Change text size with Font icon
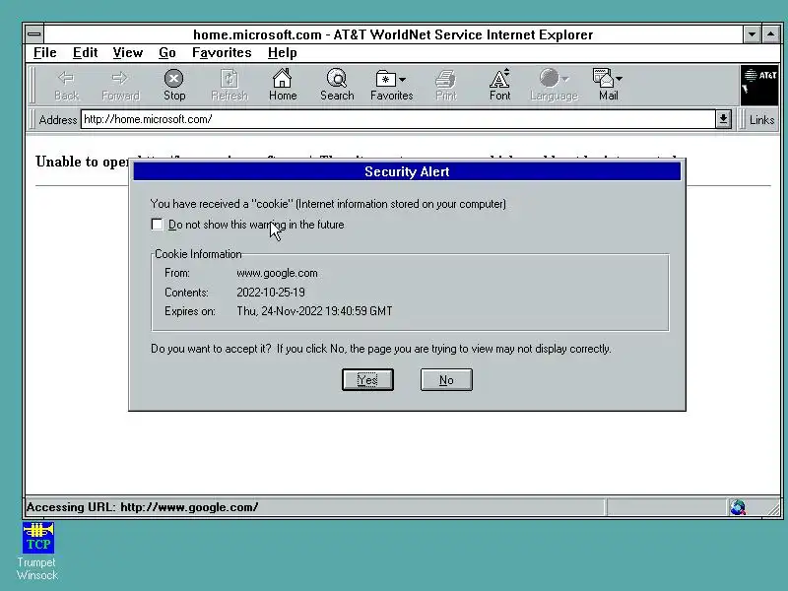 500,86
